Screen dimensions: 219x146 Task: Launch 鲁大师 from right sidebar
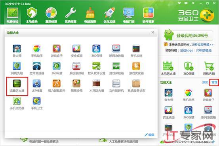pyautogui.click(x=169, y=95)
